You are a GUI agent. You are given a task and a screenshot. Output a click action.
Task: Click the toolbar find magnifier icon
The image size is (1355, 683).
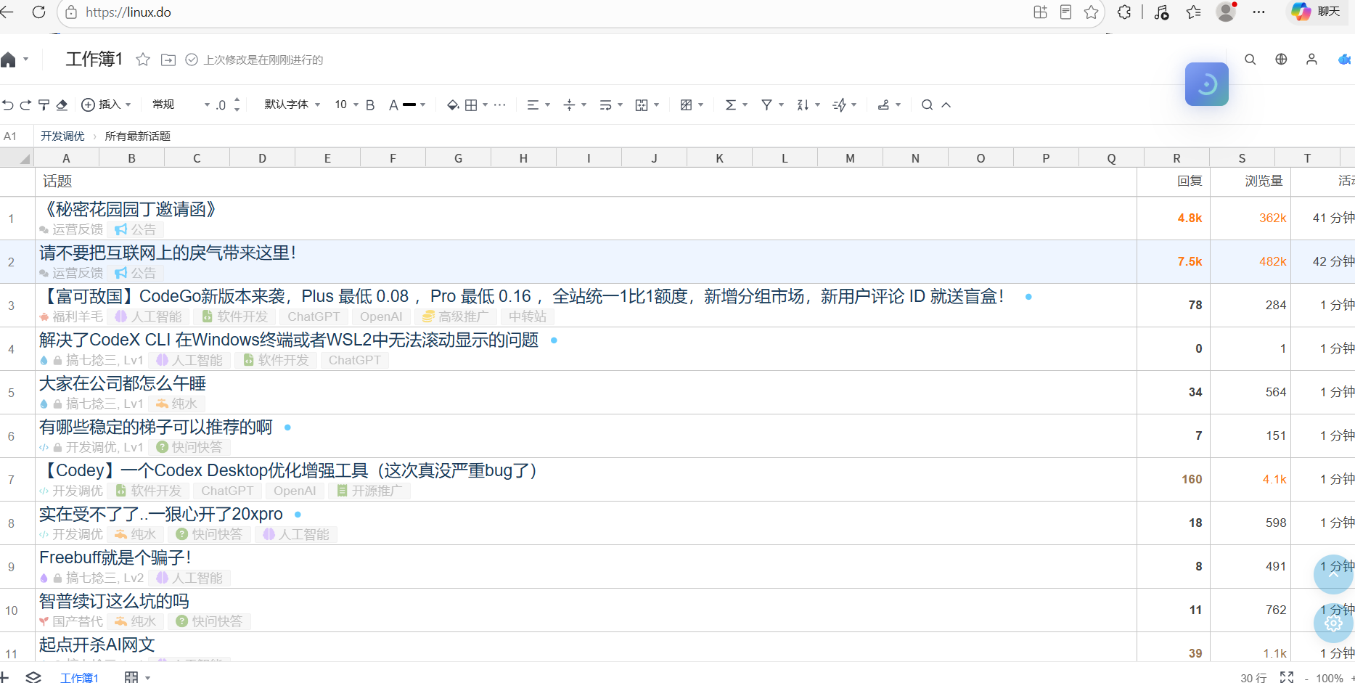coord(927,105)
